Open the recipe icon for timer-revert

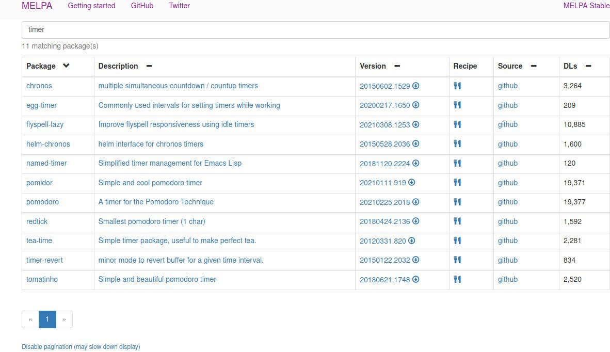457,260
